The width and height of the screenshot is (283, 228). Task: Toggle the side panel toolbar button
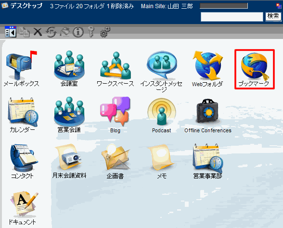(11, 32)
